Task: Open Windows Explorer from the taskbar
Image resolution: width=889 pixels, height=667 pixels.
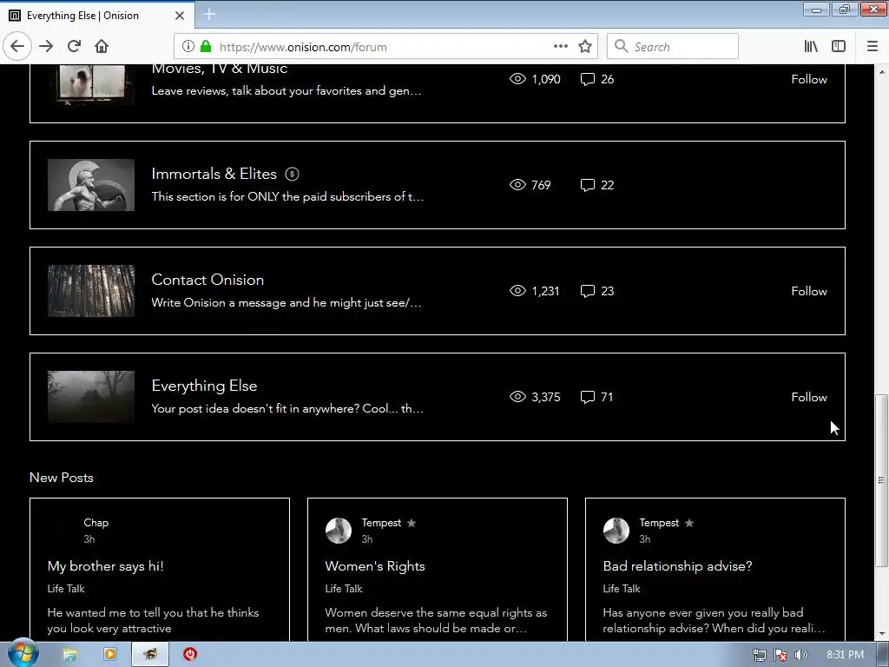Action: (x=69, y=655)
